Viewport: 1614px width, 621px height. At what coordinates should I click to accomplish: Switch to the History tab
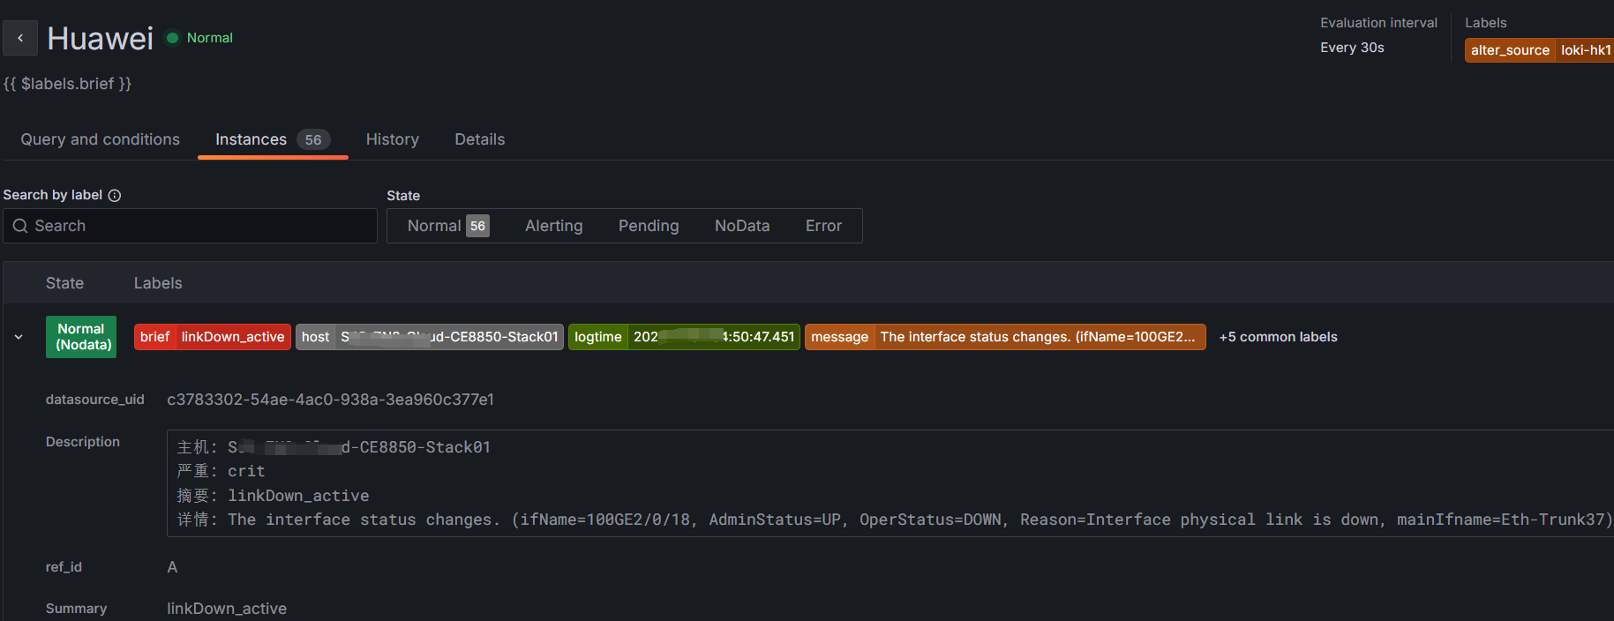click(392, 139)
